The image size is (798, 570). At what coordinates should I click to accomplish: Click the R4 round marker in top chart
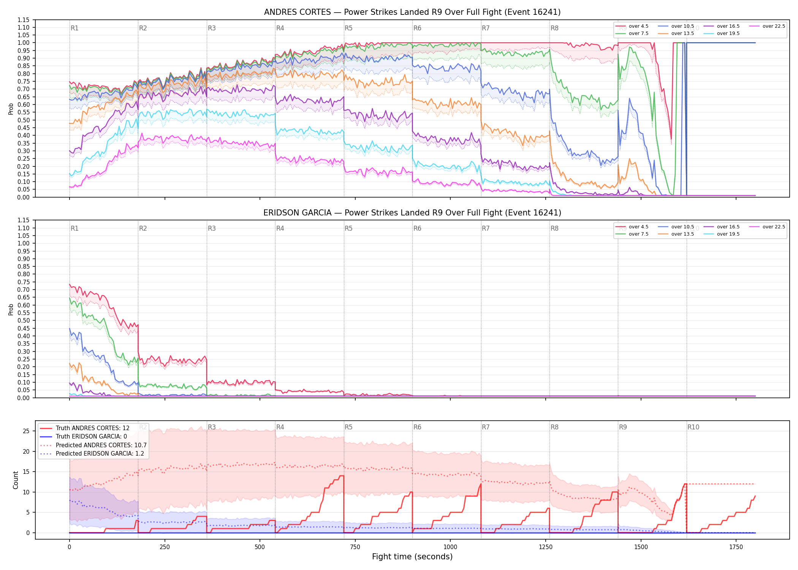point(280,28)
